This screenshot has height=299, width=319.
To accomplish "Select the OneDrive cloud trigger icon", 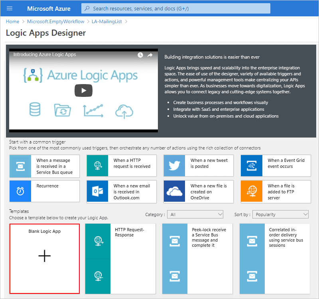I will tap(174, 192).
